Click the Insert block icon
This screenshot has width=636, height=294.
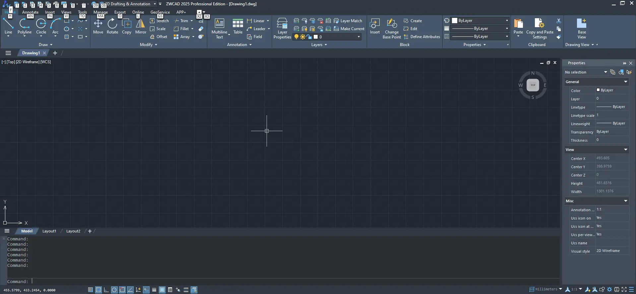pos(375,26)
